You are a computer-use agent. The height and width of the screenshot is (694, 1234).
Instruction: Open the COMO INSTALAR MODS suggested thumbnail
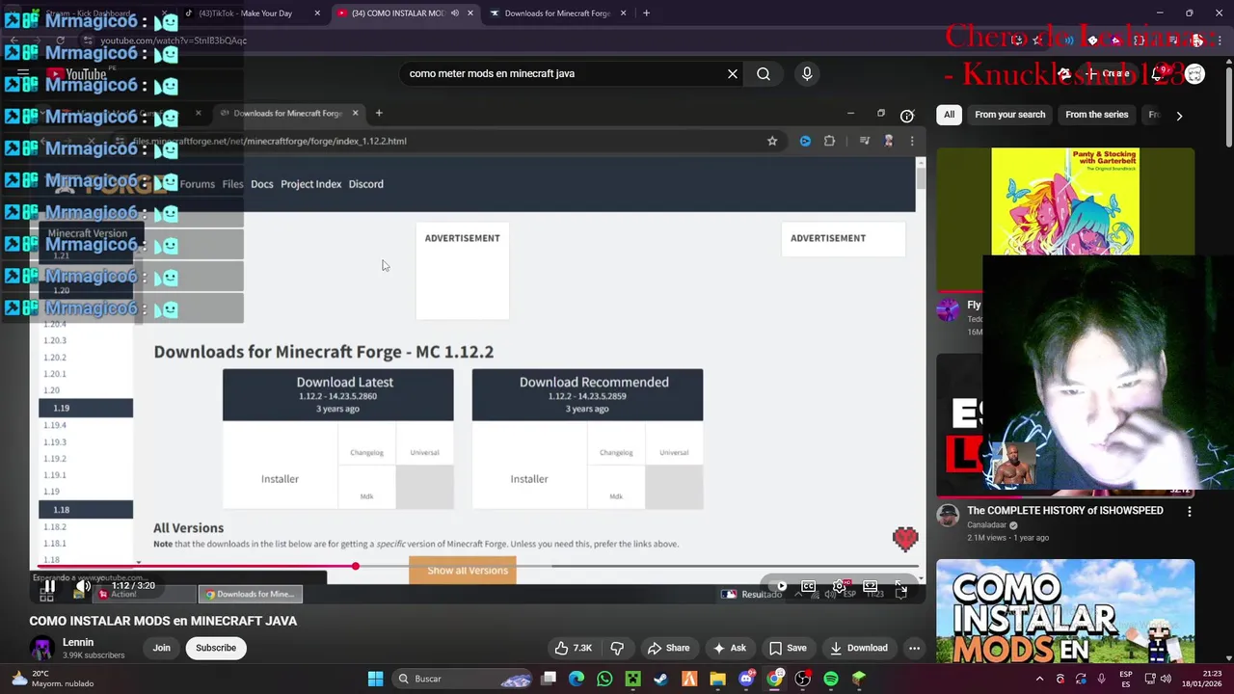coord(1065,612)
